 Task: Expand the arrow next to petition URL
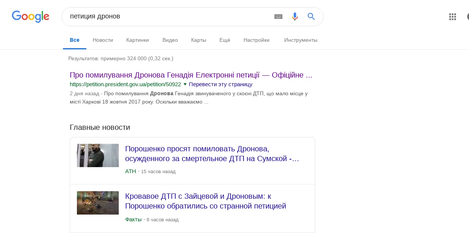pos(185,84)
